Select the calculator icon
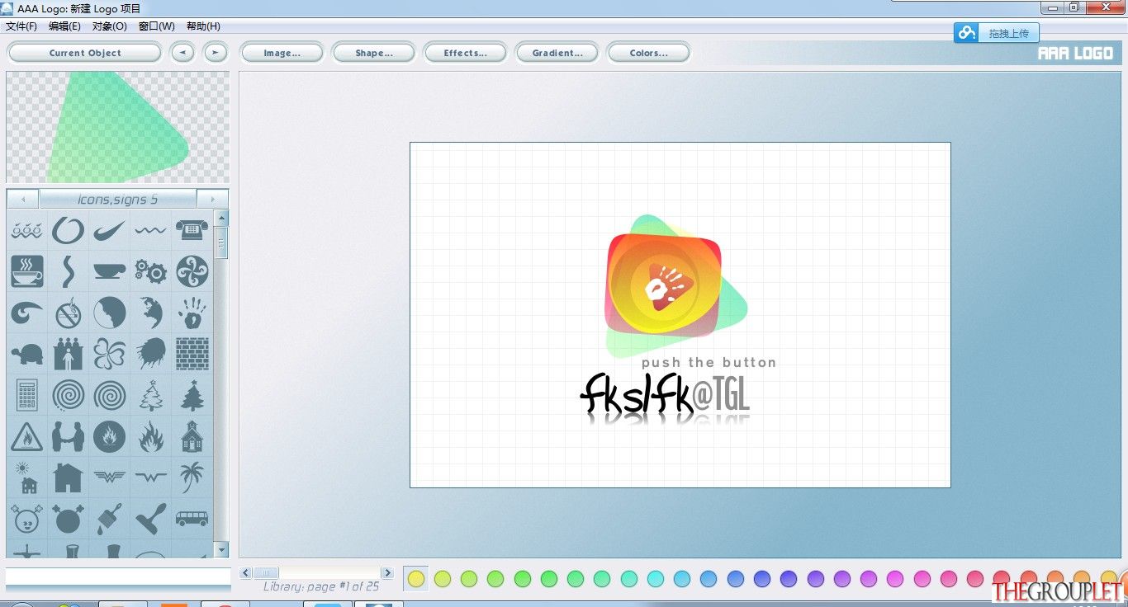Viewport: 1128px width, 607px height. coord(27,395)
